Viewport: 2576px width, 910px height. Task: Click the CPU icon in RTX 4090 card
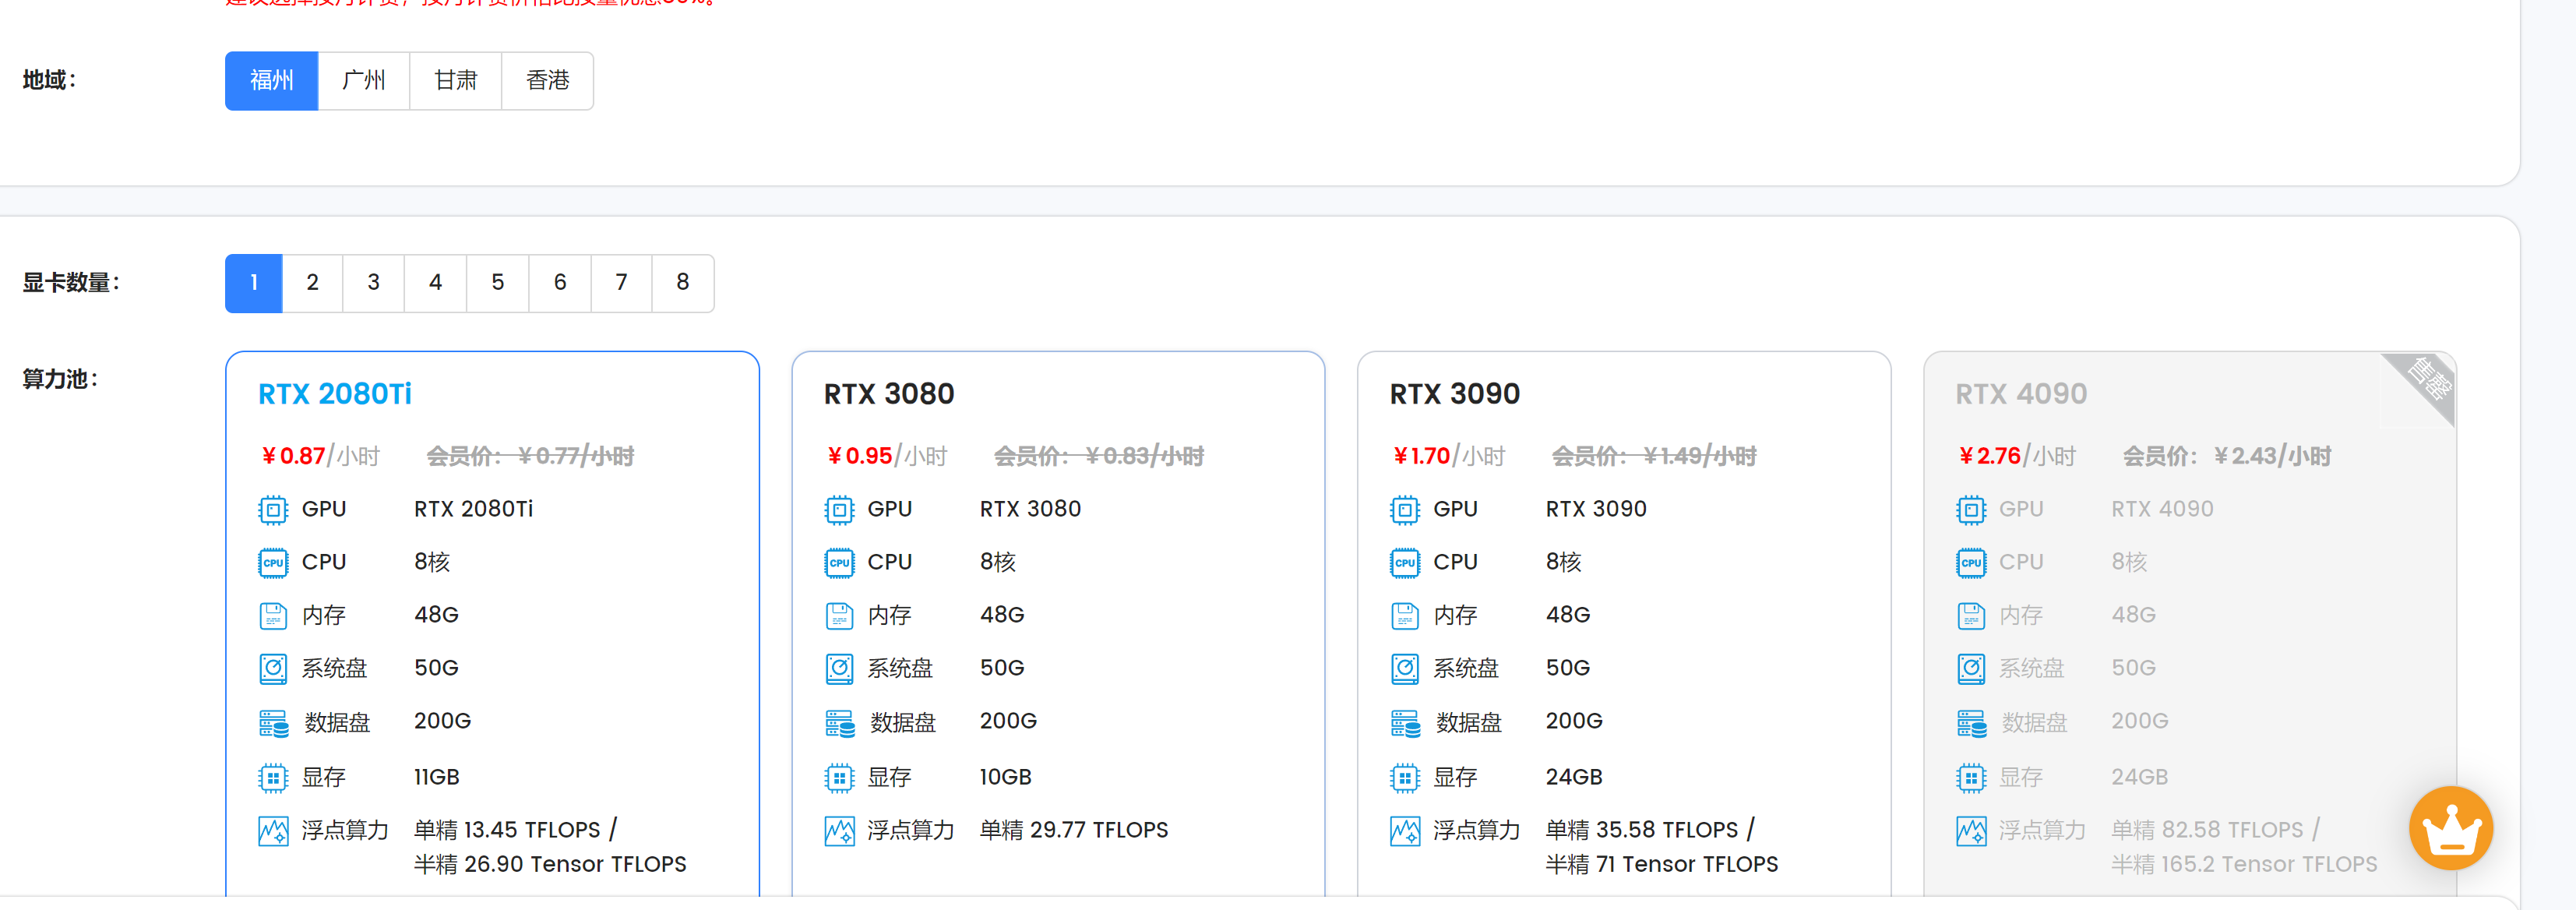coord(1971,563)
